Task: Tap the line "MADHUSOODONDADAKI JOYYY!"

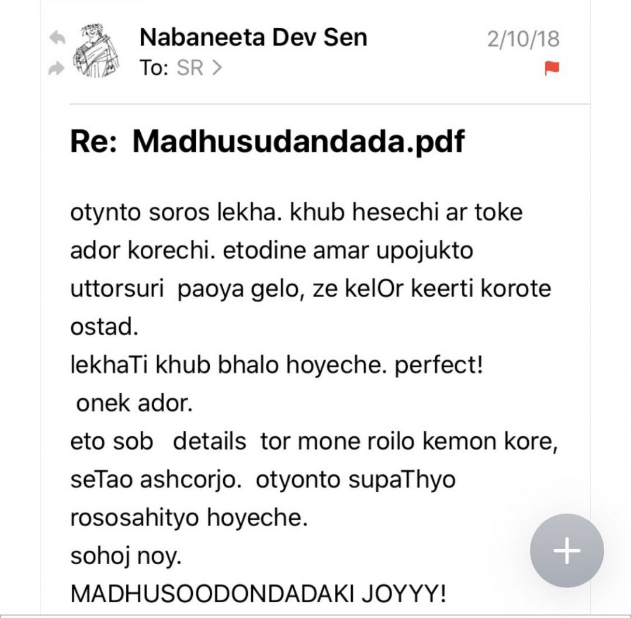Action: (258, 594)
